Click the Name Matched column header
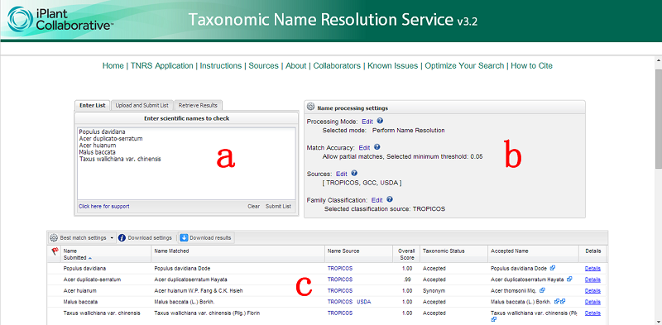 click(x=238, y=254)
